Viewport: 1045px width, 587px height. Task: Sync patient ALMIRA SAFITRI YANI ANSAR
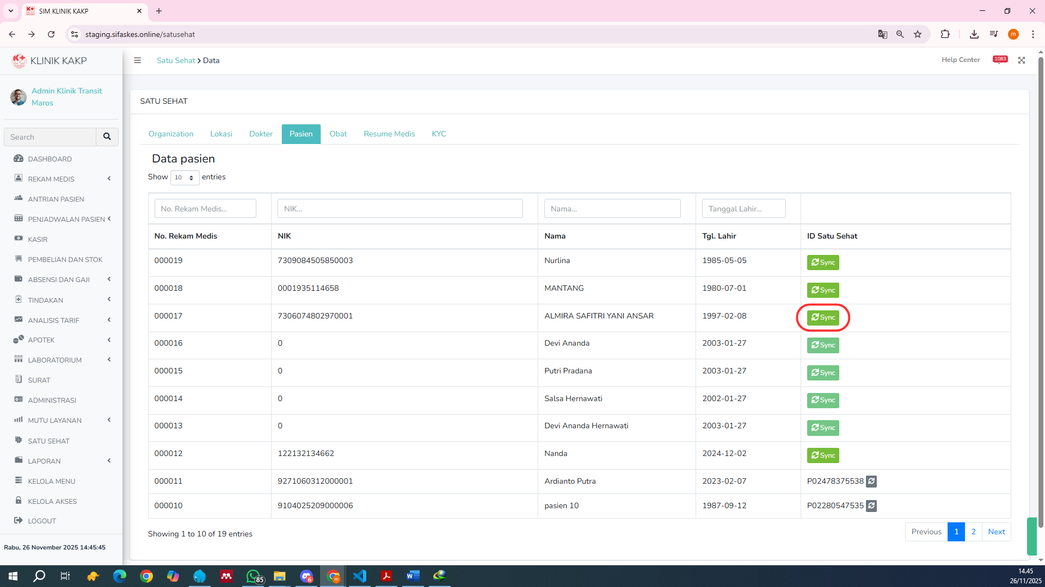[823, 317]
